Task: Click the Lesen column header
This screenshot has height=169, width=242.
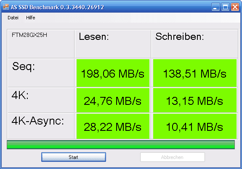Action: [x=94, y=37]
